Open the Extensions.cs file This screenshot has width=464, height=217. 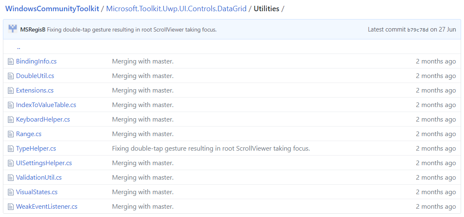click(35, 90)
